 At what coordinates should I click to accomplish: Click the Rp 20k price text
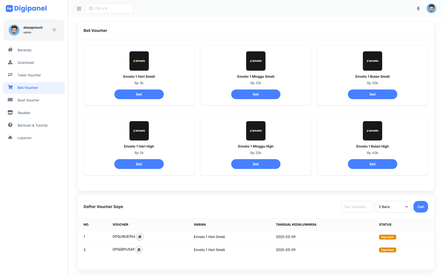click(x=256, y=153)
